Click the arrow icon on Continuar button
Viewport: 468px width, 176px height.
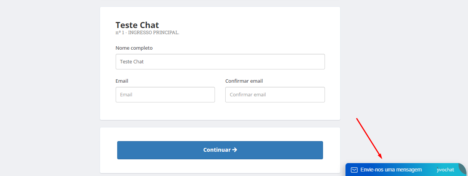235,150
